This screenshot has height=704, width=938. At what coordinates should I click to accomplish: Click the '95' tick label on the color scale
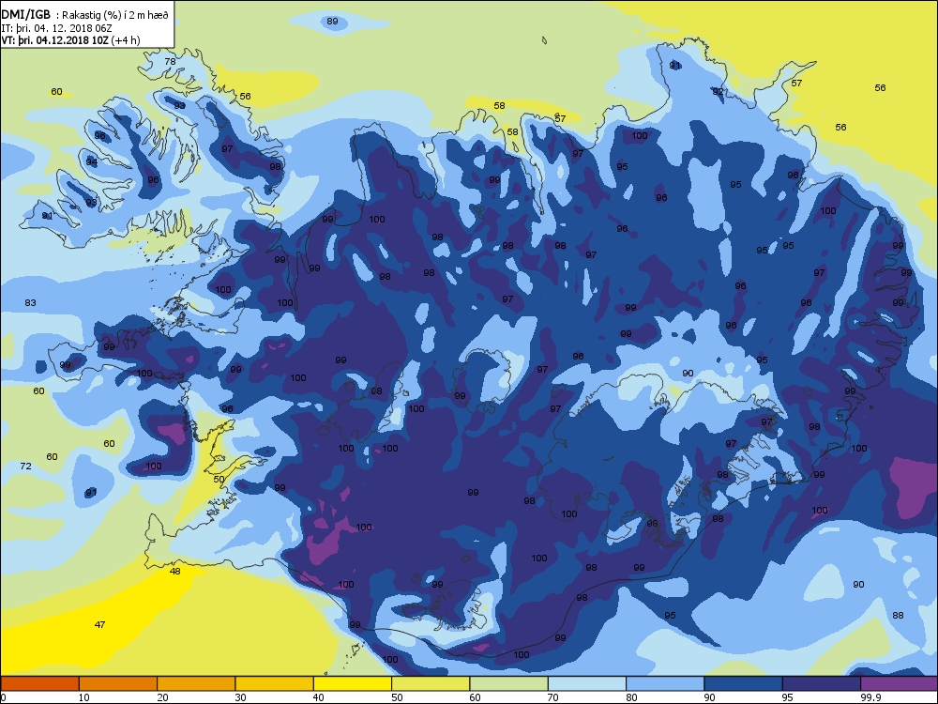(788, 697)
